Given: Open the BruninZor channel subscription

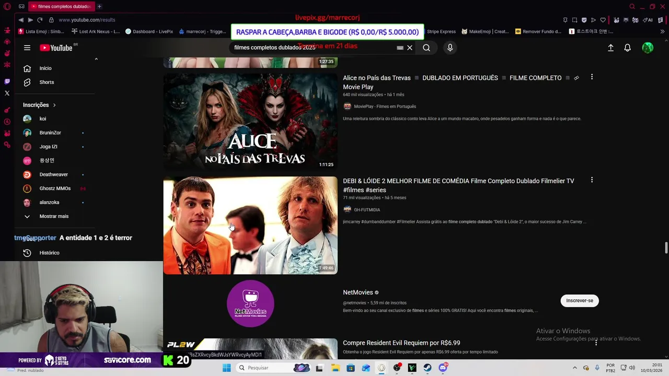Looking at the screenshot, I should click(x=55, y=133).
